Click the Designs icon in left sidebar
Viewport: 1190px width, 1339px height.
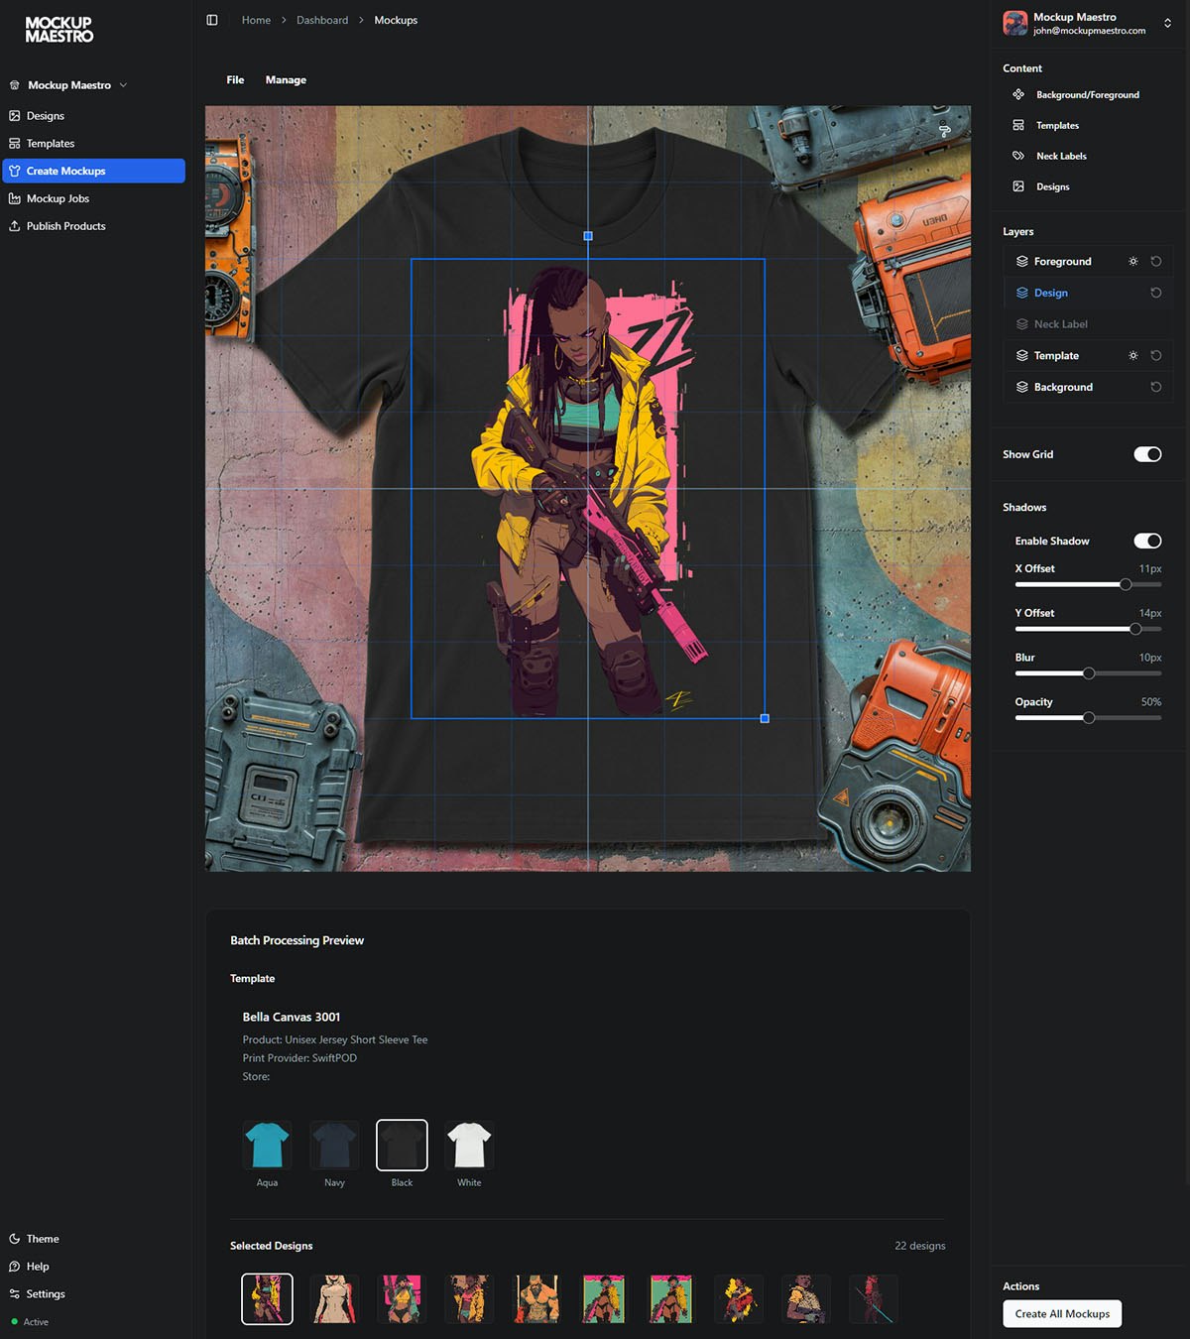pos(15,116)
